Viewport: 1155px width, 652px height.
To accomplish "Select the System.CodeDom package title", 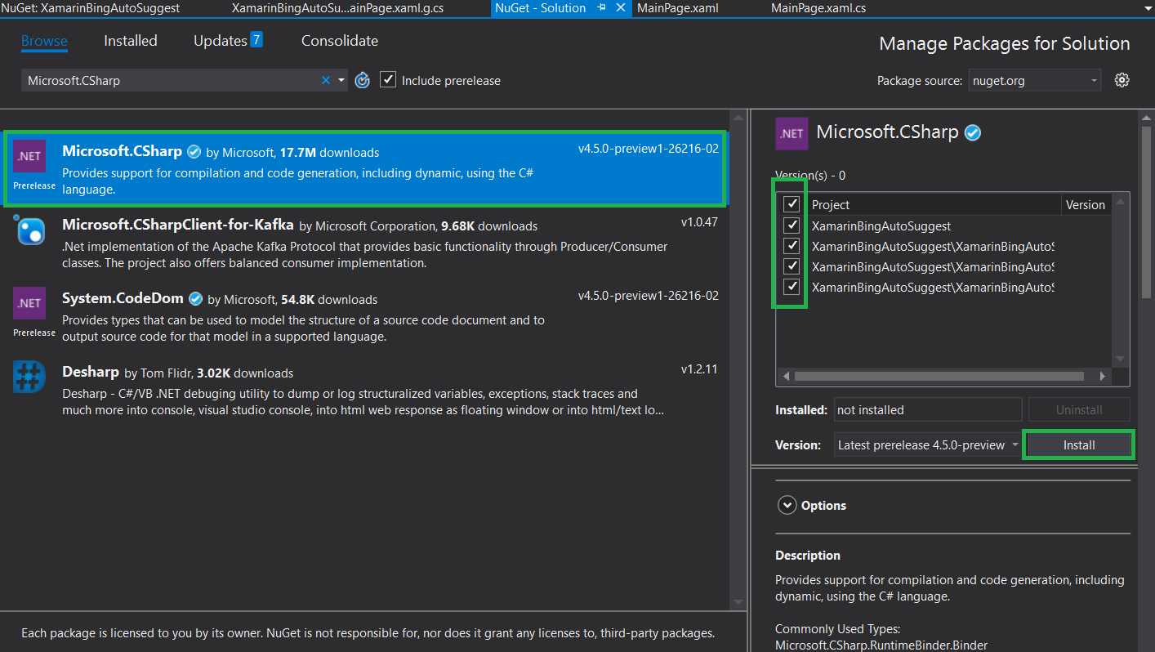I will coord(123,298).
